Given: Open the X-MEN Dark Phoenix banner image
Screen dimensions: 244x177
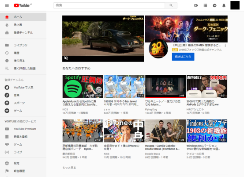Looking at the screenshot, I should 186,29.
